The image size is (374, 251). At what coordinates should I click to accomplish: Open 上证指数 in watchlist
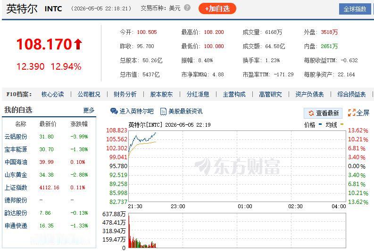point(16,187)
